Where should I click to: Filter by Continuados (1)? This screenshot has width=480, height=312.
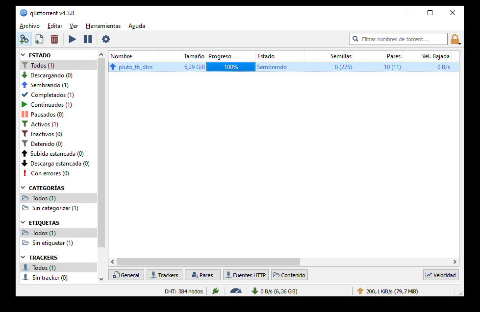pyautogui.click(x=58, y=105)
